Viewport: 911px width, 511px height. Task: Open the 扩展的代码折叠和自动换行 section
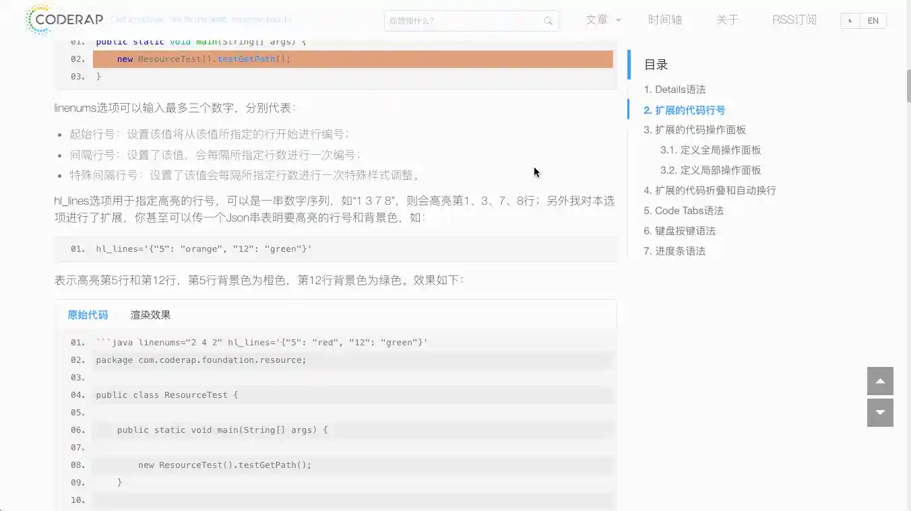[709, 190]
